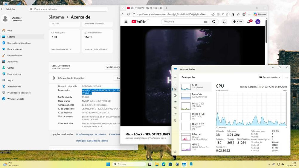Open the Processes page in Task Manager sidebar

[x=175, y=83]
